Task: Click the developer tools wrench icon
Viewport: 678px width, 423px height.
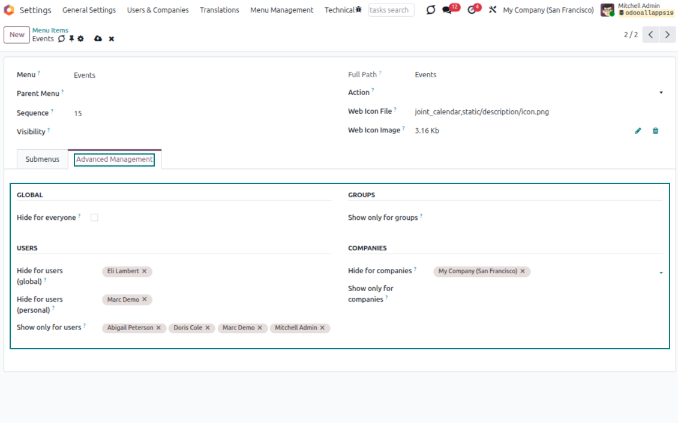Action: click(x=493, y=10)
